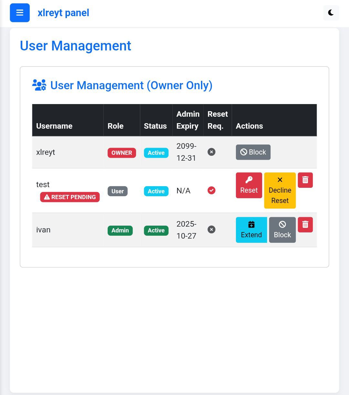Click the N/A expiry cell for test
Viewport: 349px width, 395px height.
coord(183,191)
